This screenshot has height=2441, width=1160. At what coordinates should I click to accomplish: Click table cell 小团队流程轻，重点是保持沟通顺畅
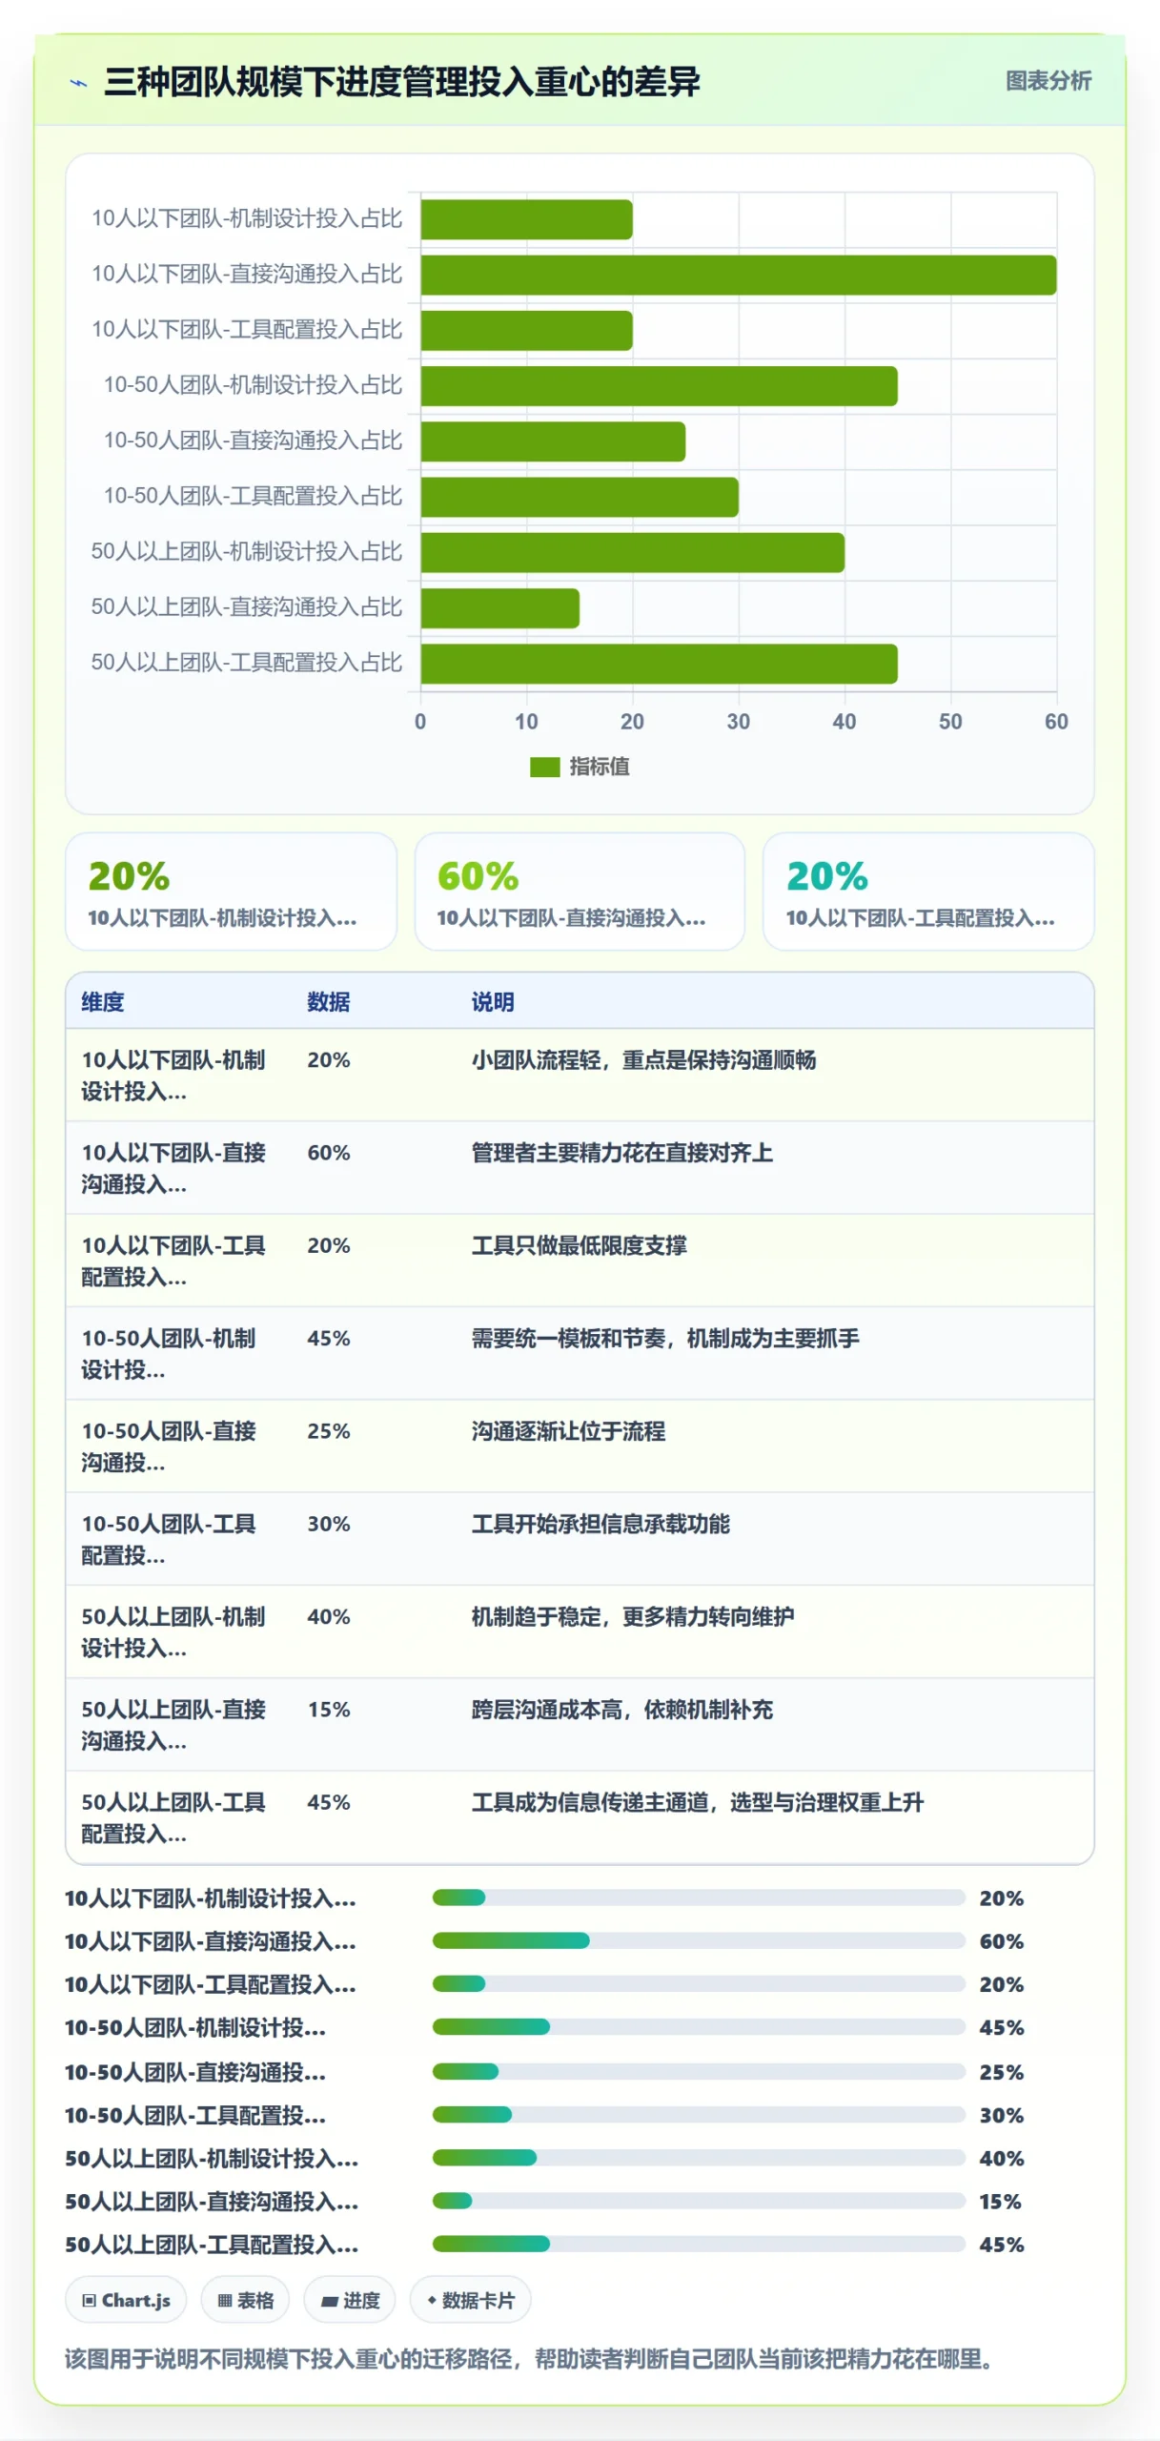(643, 1059)
